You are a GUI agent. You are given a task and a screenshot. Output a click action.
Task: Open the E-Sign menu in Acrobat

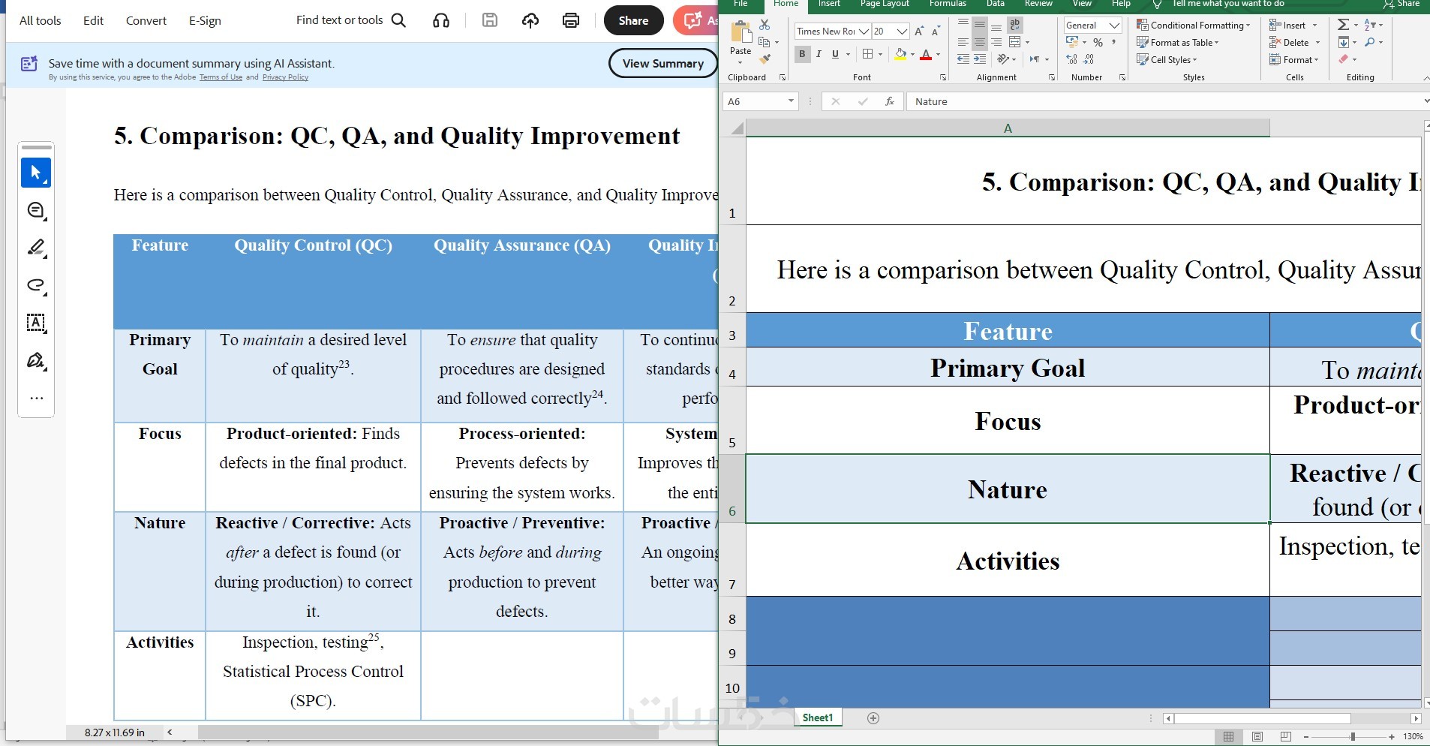[205, 20]
